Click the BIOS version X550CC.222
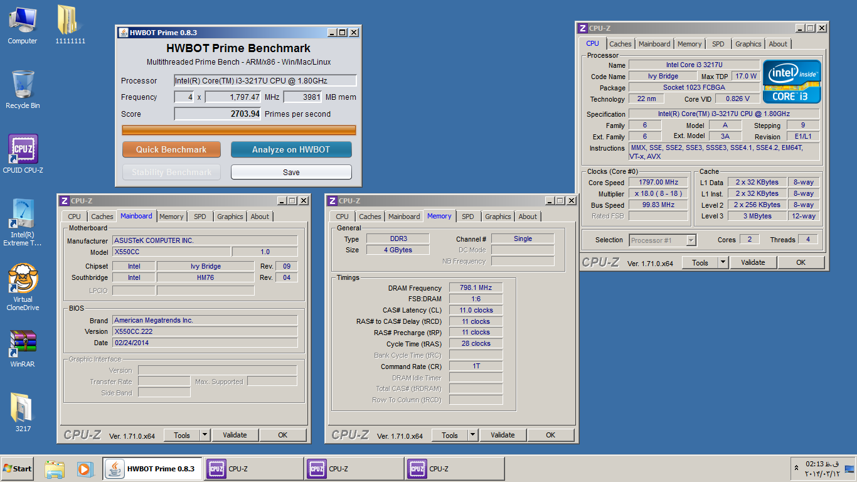Screen dimensions: 857x482 point(205,331)
